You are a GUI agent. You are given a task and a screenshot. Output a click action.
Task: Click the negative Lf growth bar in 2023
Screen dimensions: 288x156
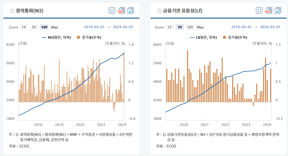(253, 104)
